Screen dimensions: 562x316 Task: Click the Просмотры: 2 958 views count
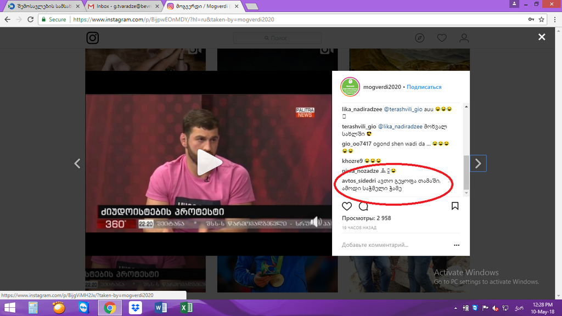click(x=366, y=218)
